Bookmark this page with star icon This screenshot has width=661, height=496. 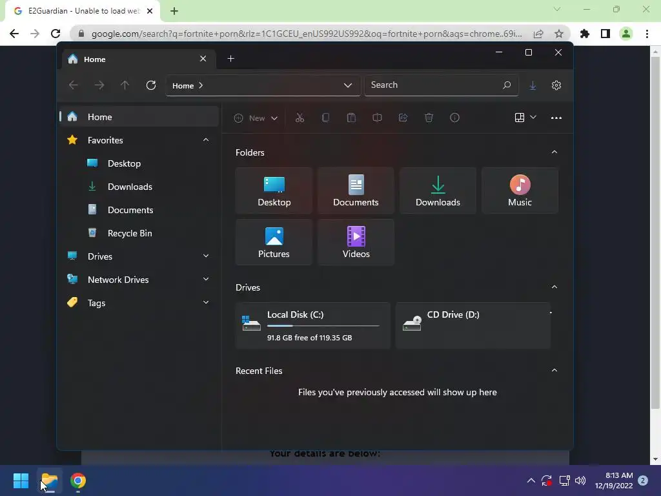point(559,34)
